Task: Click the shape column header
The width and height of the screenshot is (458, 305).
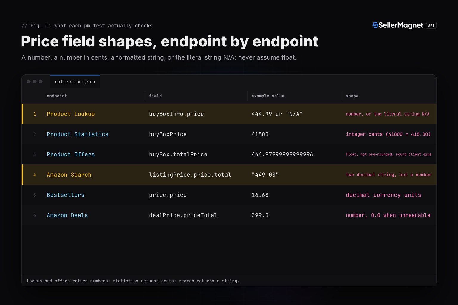Action: (352, 96)
